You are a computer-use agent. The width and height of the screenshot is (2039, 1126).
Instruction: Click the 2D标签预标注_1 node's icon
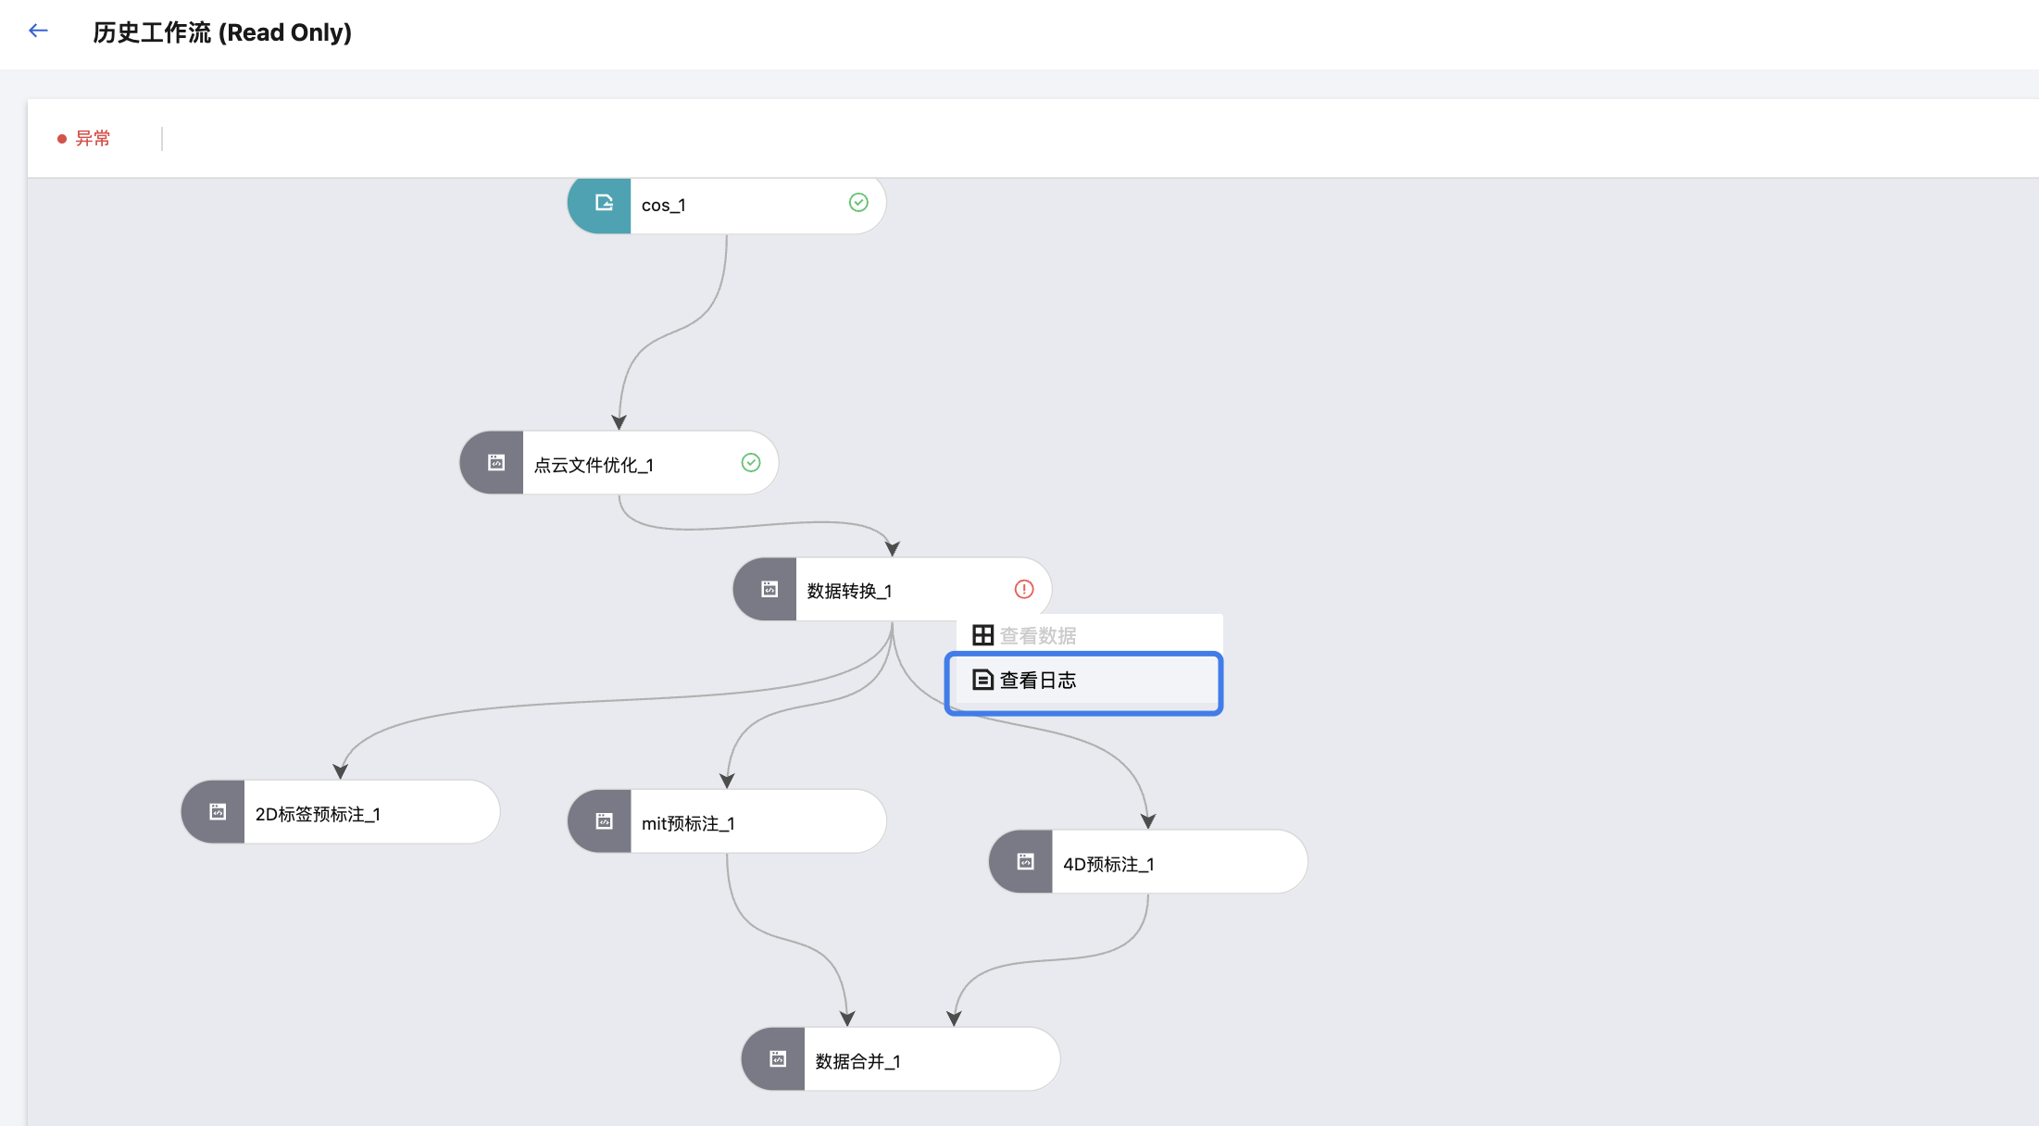point(217,812)
